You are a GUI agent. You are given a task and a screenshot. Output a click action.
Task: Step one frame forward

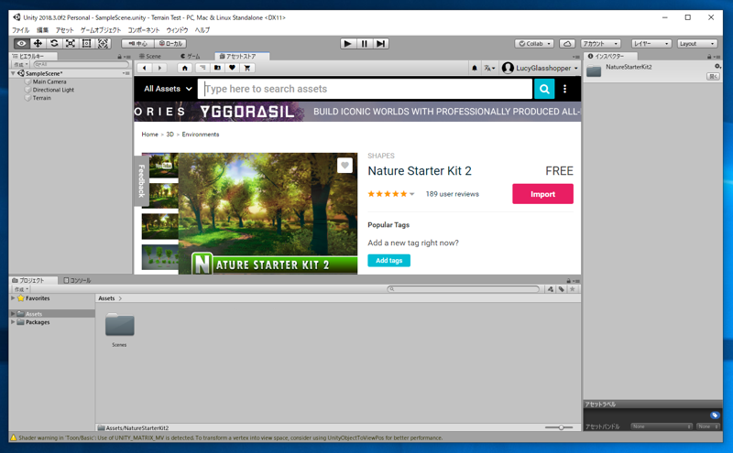pos(381,43)
